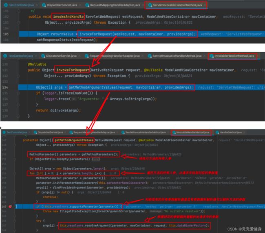Click the findProvidedArgument call
The image size is (265, 233).
[91, 187]
